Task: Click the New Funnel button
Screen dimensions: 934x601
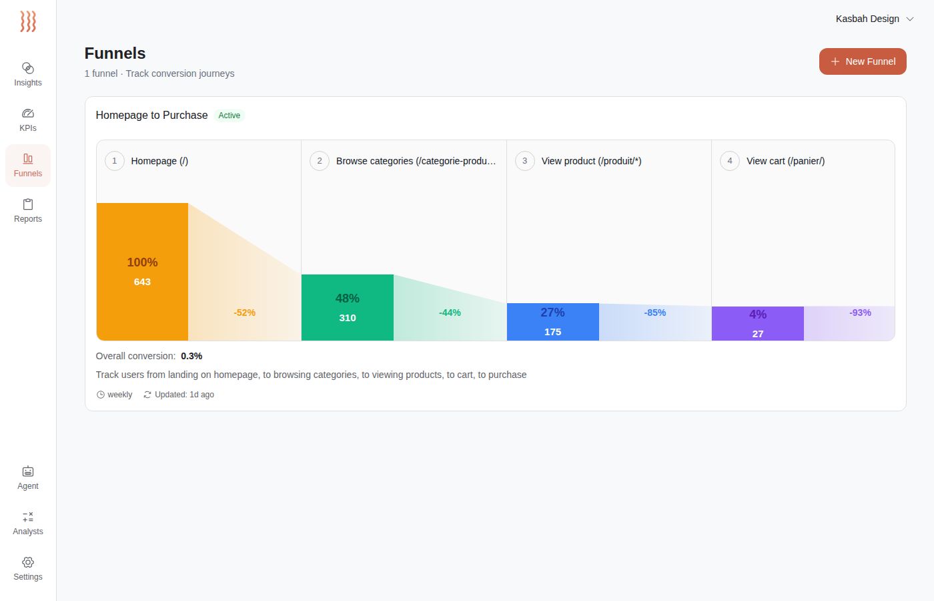Action: click(863, 61)
